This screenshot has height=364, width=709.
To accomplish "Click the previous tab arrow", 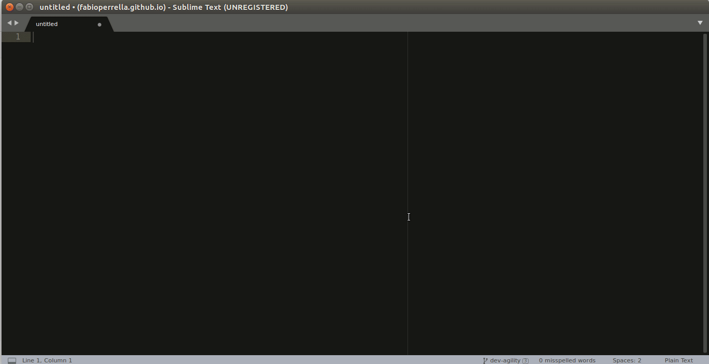I will pos(9,23).
